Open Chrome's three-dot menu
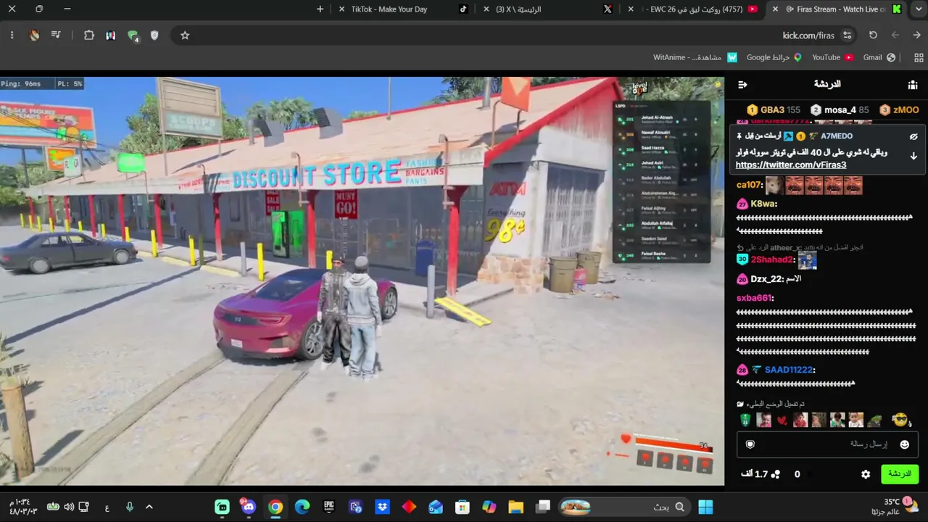Image resolution: width=928 pixels, height=522 pixels. point(12,35)
